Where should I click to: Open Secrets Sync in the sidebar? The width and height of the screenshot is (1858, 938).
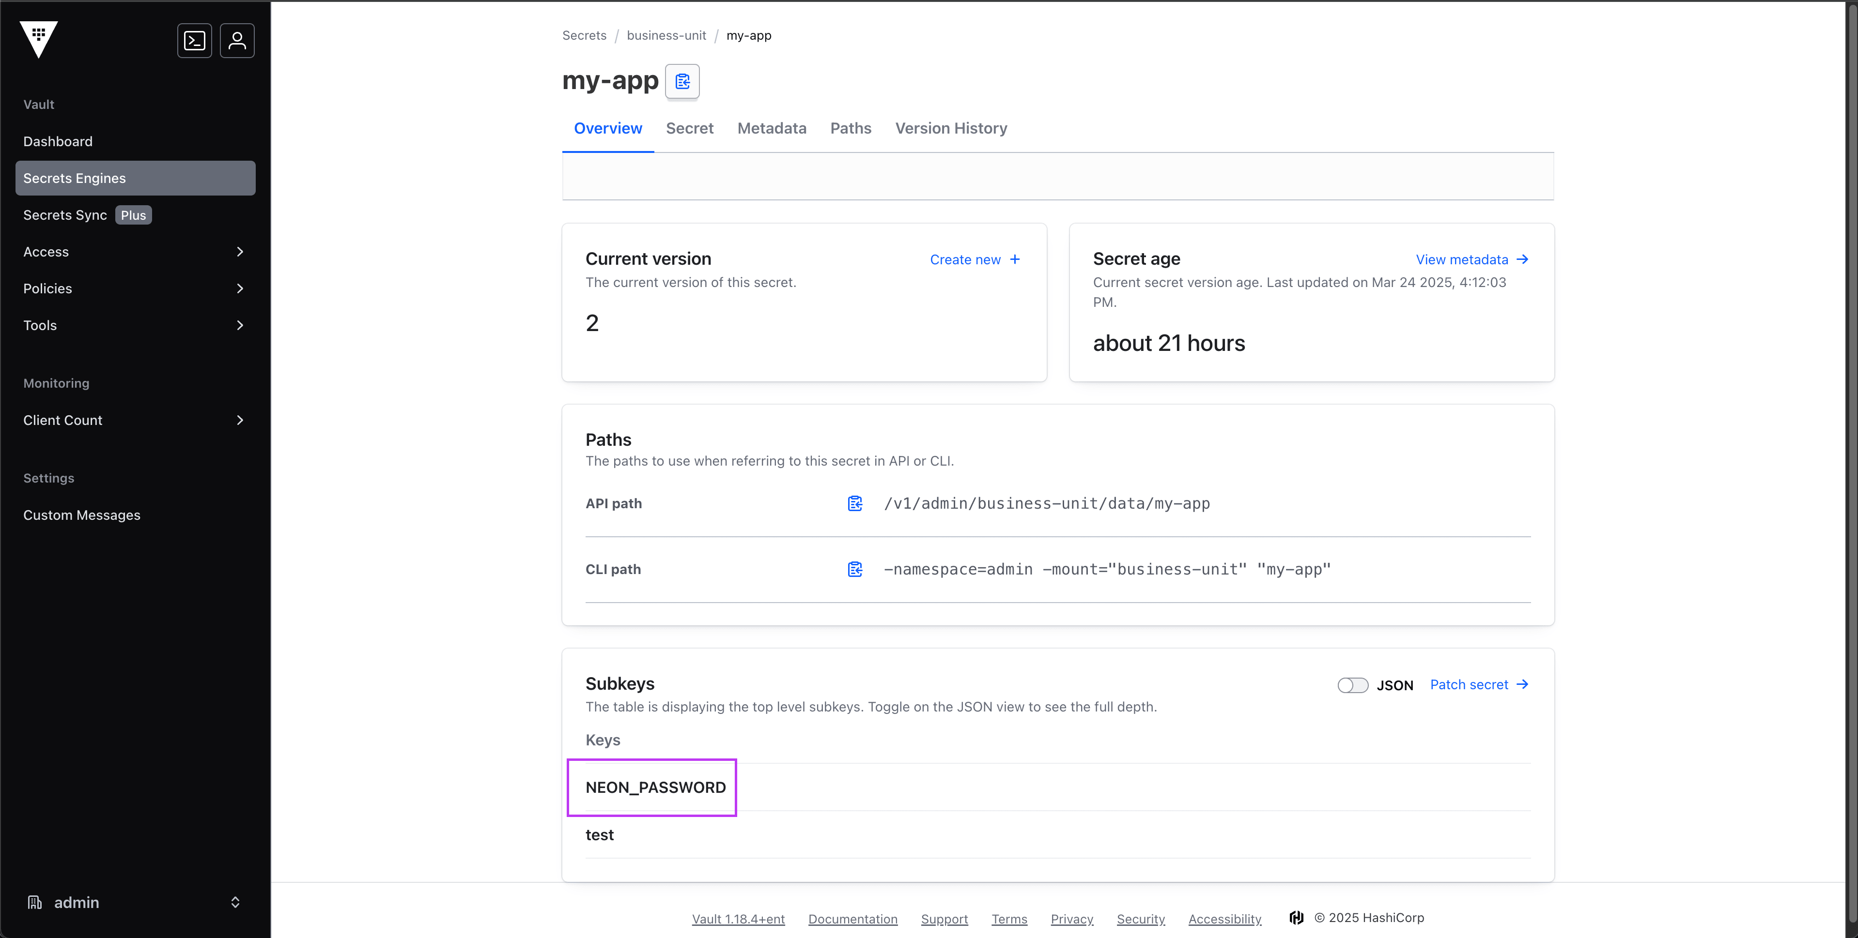point(65,215)
